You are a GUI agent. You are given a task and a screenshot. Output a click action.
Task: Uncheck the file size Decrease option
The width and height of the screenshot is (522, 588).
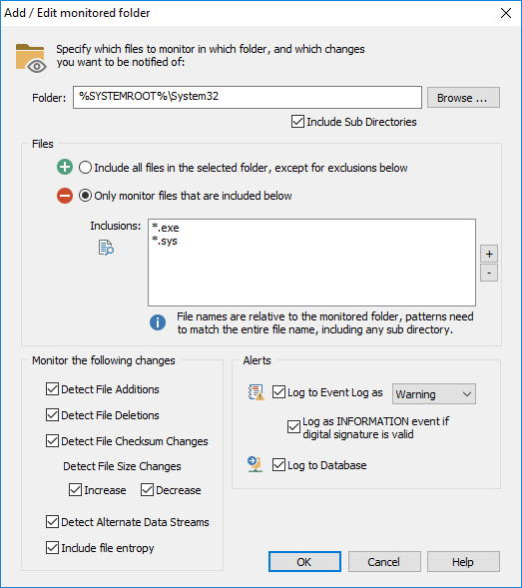point(147,490)
